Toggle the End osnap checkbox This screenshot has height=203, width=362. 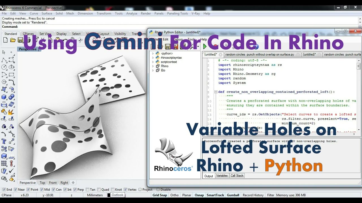pyautogui.click(x=3, y=189)
